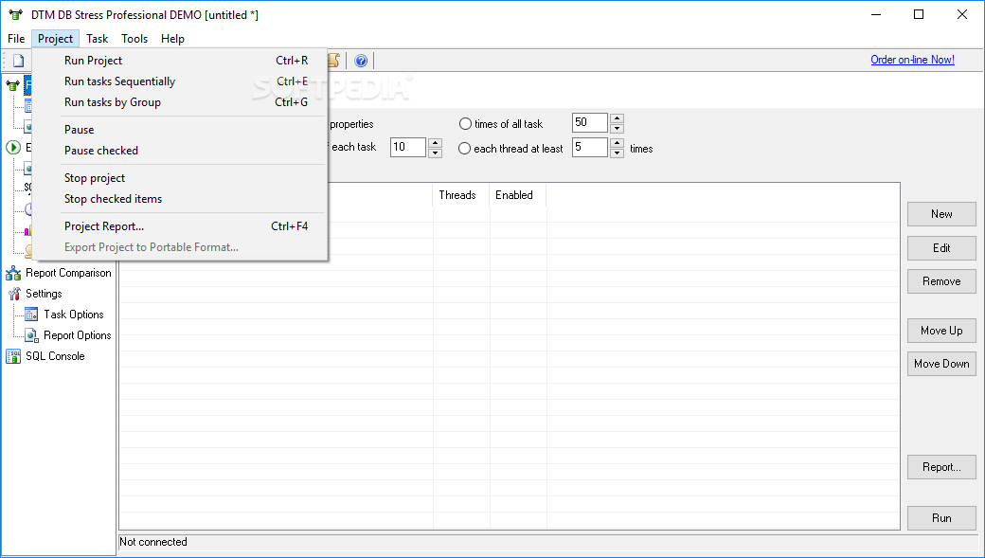Click the 'each task' field showing 10
This screenshot has height=558, width=985.
coord(408,147)
